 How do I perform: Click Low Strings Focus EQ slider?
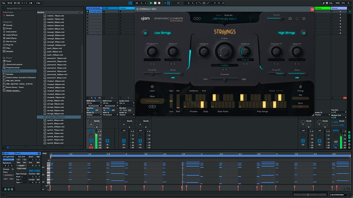point(152,73)
